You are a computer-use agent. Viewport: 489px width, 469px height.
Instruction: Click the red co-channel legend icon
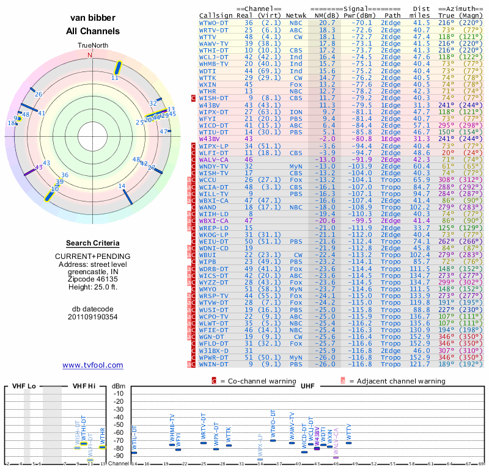click(x=214, y=381)
